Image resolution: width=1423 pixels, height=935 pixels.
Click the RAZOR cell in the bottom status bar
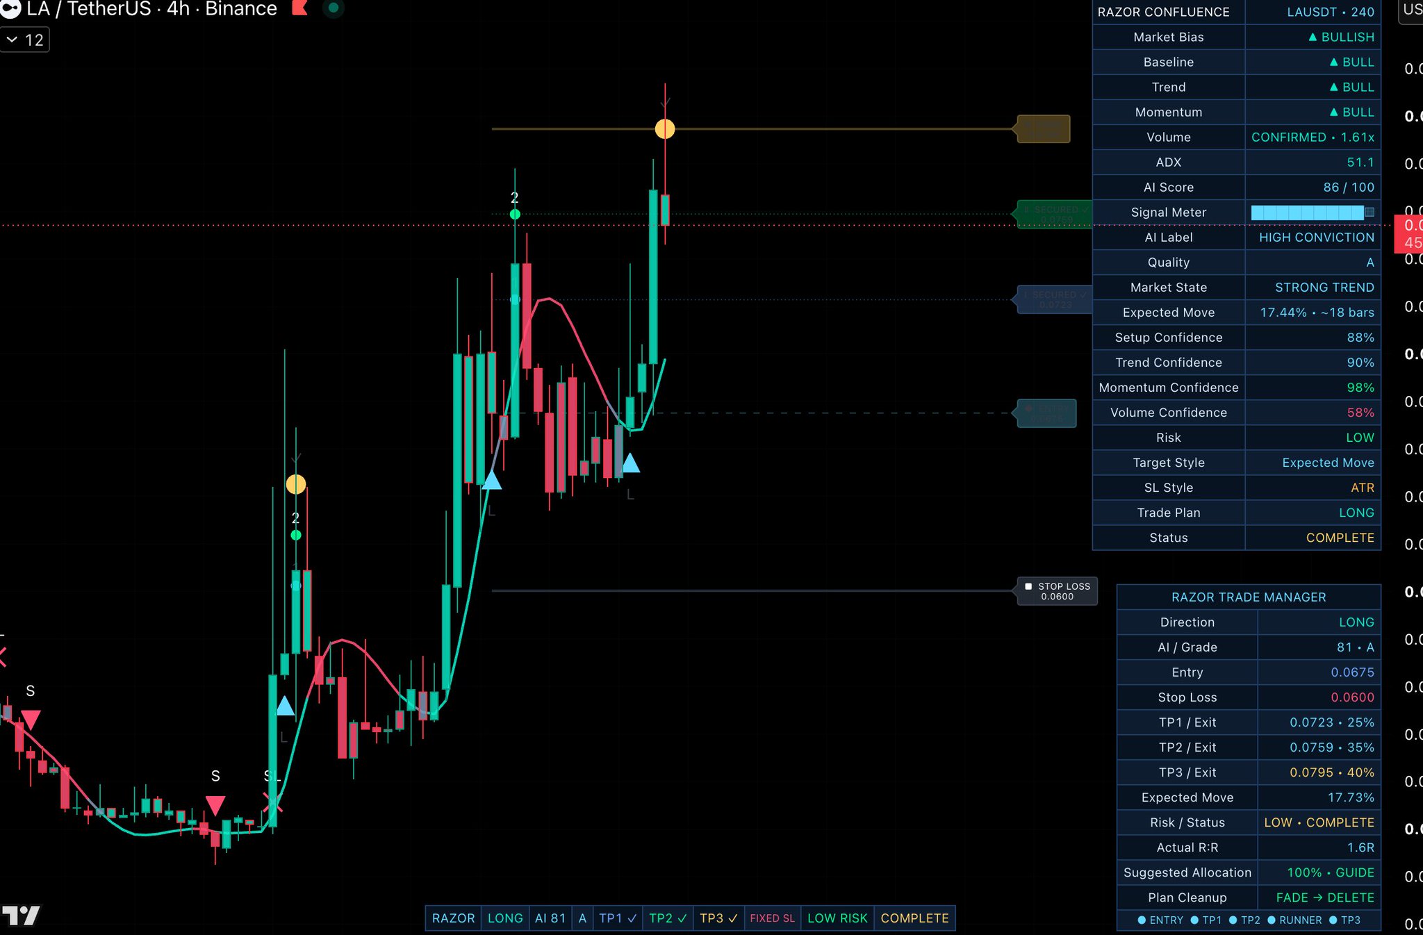point(453,918)
